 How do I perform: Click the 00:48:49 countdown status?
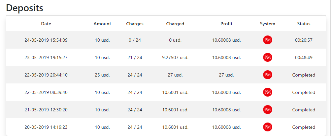click(x=304, y=57)
